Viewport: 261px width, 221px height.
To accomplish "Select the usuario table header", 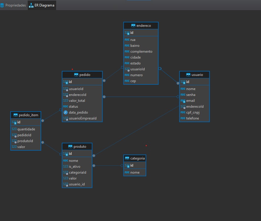I will 194,75.
